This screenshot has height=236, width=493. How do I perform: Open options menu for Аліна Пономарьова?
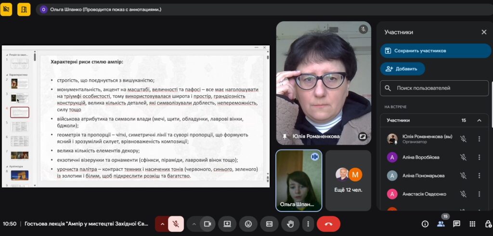(x=479, y=175)
